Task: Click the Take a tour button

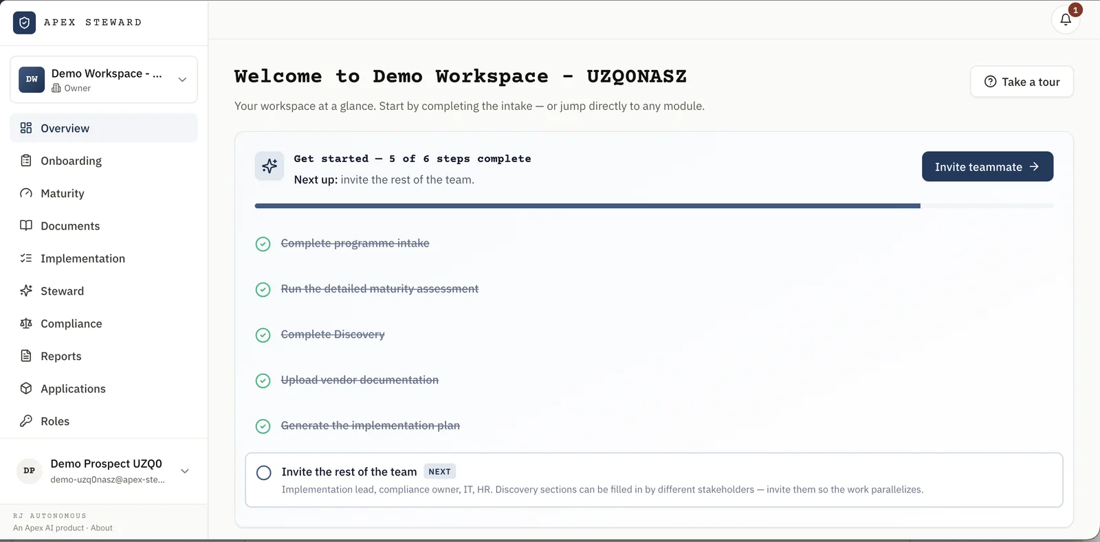Action: 1022,82
